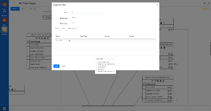Image resolution: width=211 pixels, height=111 pixels.
Task: Click the fullscreen icon in the bottom bar
Action: click(x=12, y=109)
